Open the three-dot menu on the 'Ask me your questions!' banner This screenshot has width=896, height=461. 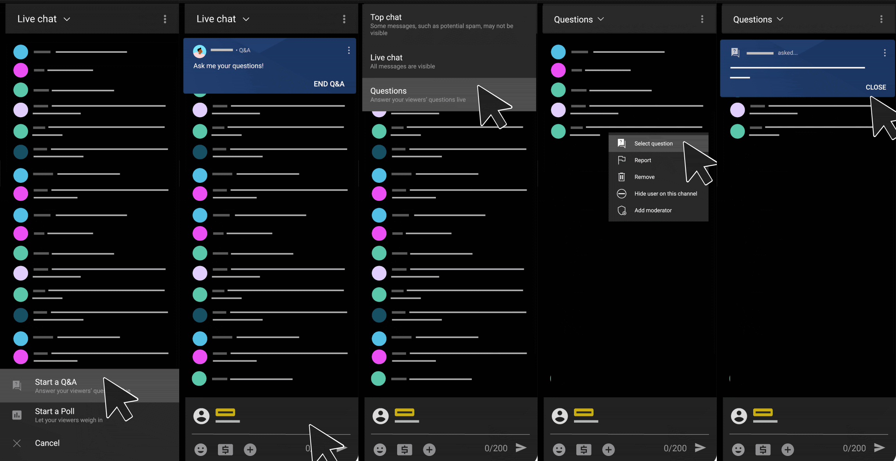pos(349,50)
